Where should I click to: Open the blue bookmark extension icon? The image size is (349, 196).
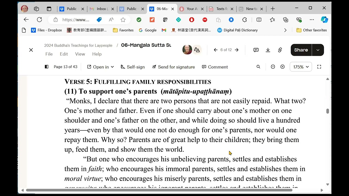231,20
